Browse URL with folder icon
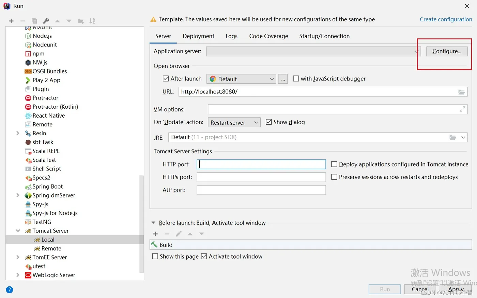 click(462, 92)
